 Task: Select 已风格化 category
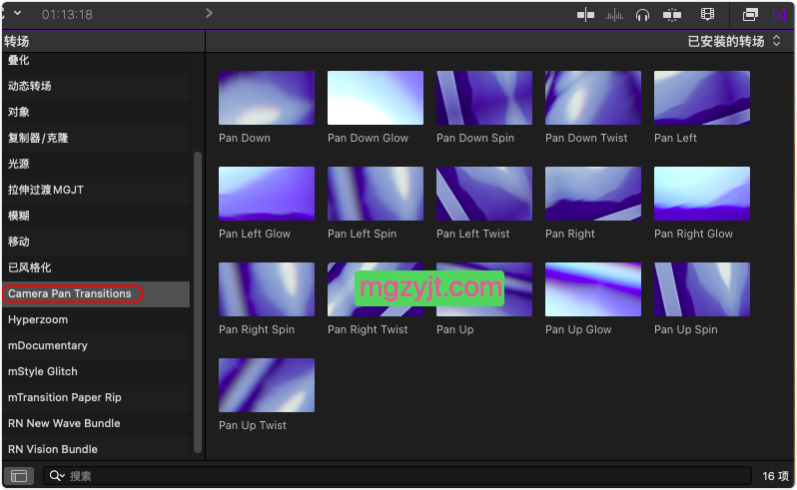click(96, 267)
